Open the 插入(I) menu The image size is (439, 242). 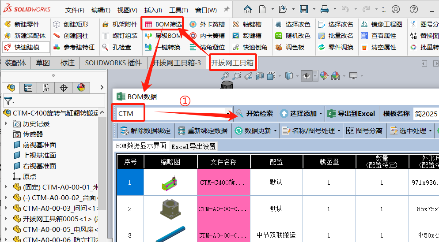coord(153,10)
